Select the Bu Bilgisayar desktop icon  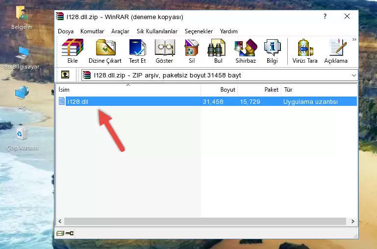[x=22, y=58]
